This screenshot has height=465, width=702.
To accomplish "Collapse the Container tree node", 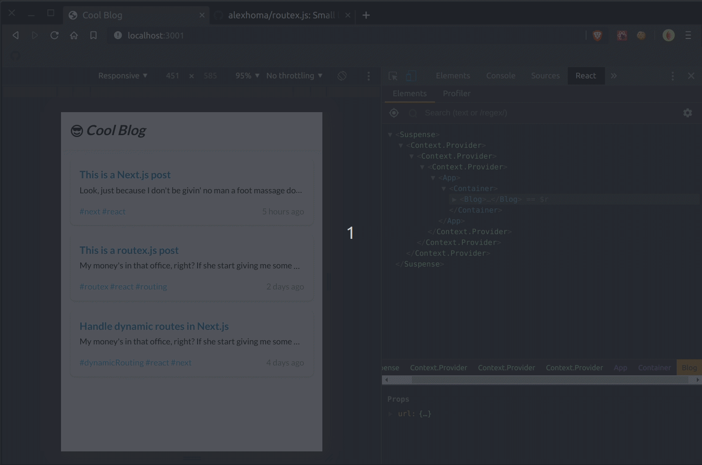I will point(443,189).
